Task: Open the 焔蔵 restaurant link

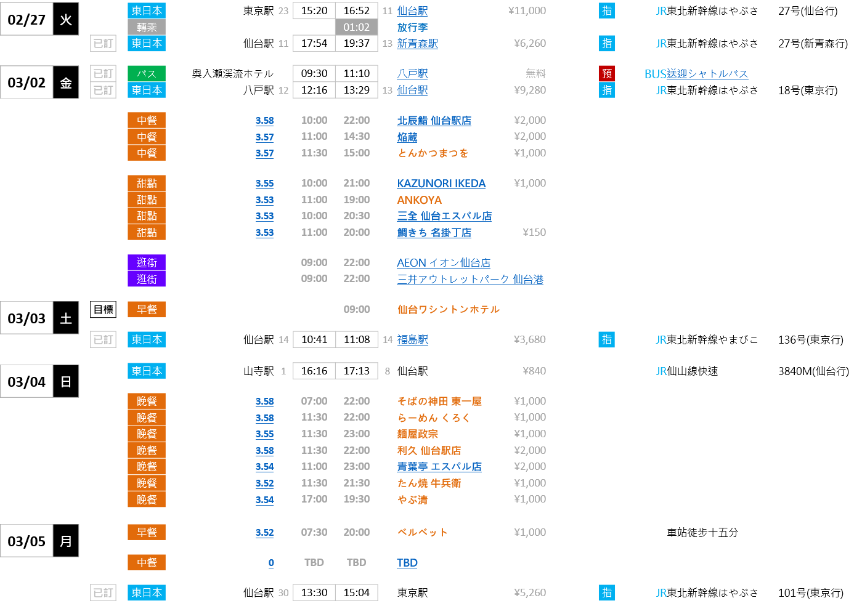Action: 407,137
